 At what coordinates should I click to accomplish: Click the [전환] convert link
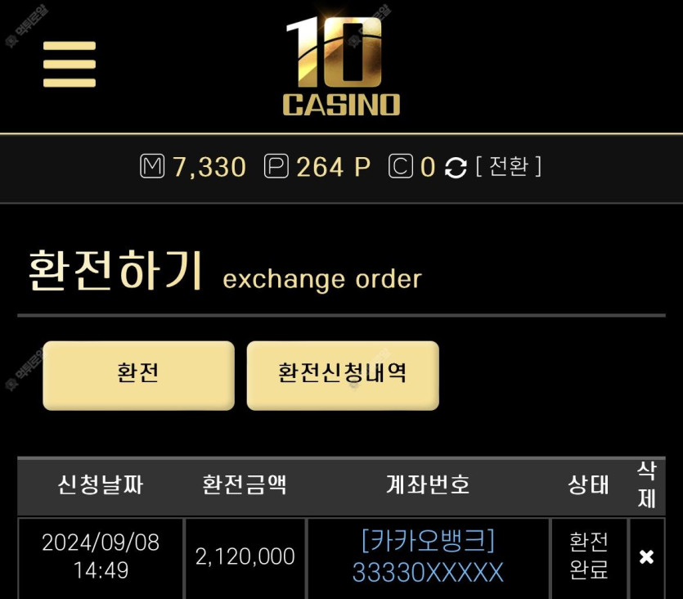tap(508, 166)
